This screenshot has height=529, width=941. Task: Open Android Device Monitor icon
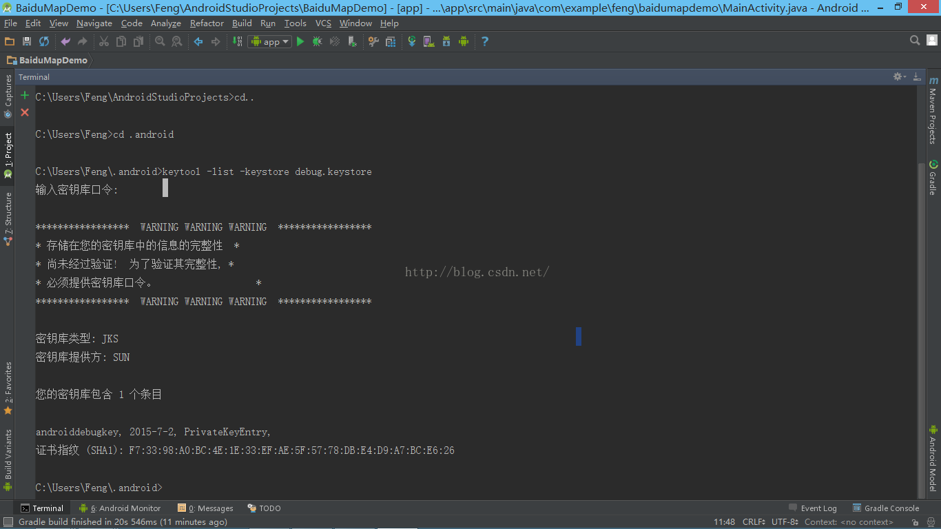[464, 41]
